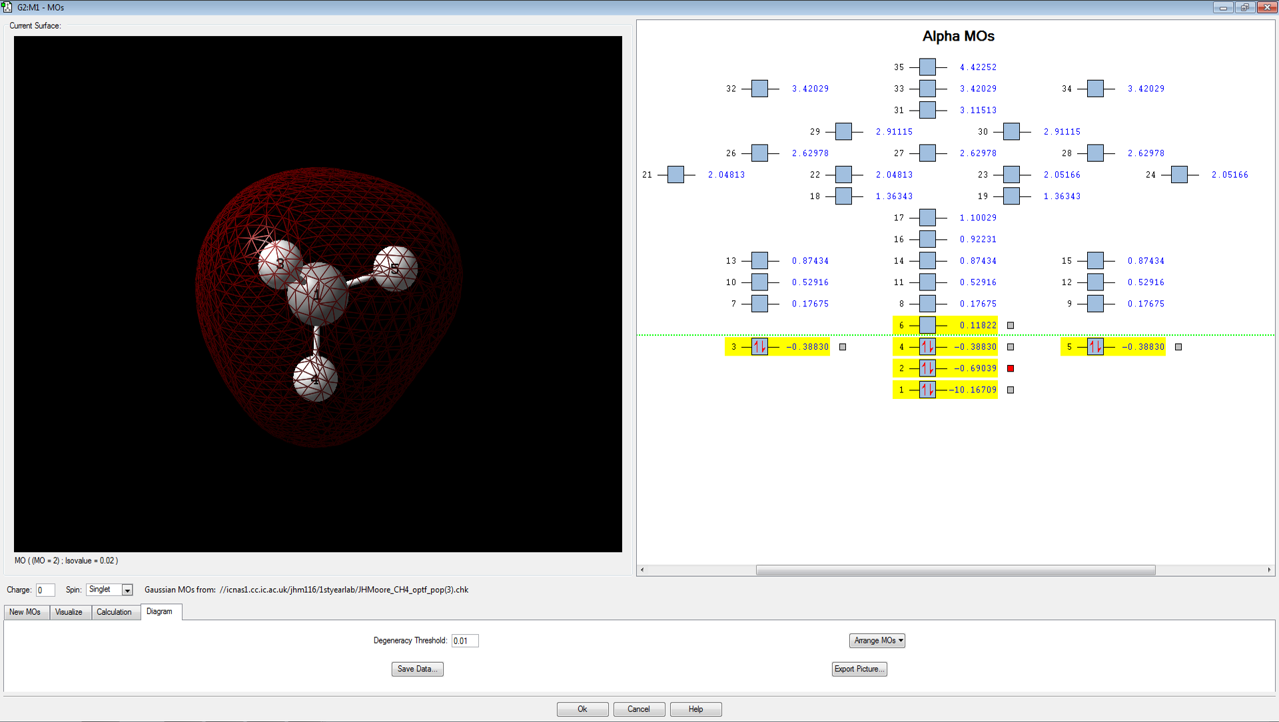Click the Degeneracy Threshold input field

pos(464,641)
